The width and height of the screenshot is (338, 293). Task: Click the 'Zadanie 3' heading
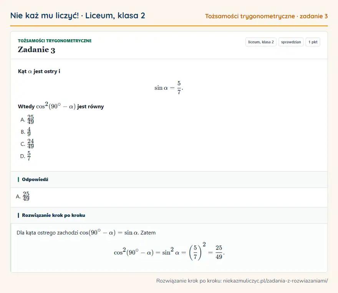pyautogui.click(x=36, y=50)
